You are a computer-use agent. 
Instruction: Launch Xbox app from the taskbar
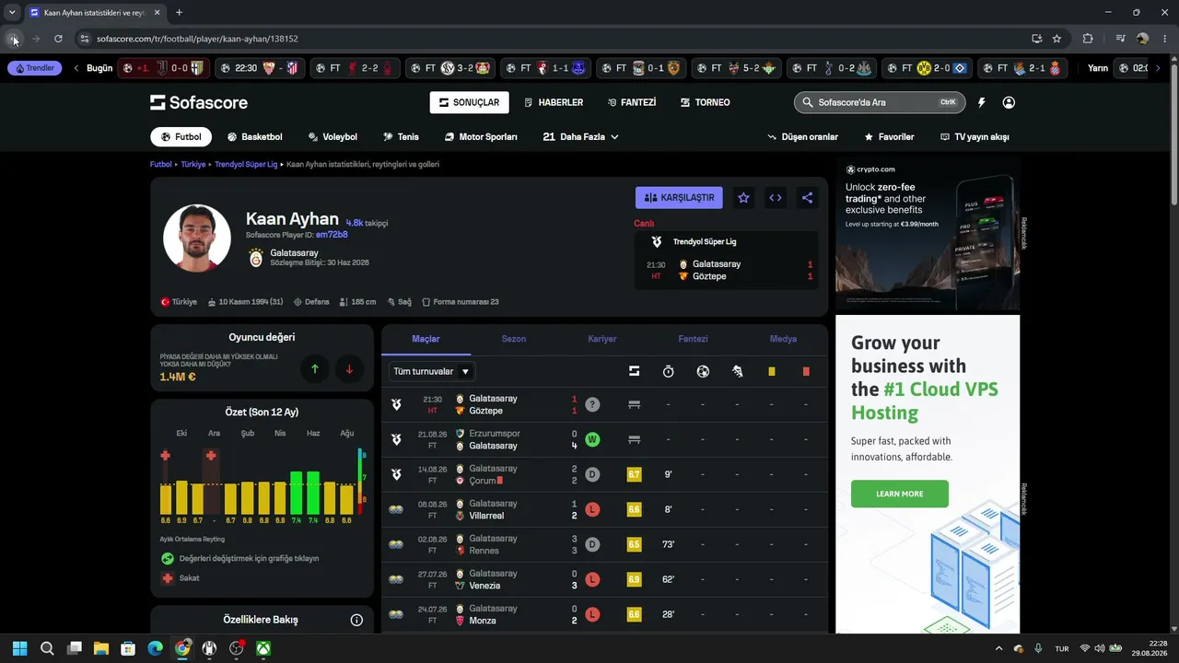coord(263,648)
